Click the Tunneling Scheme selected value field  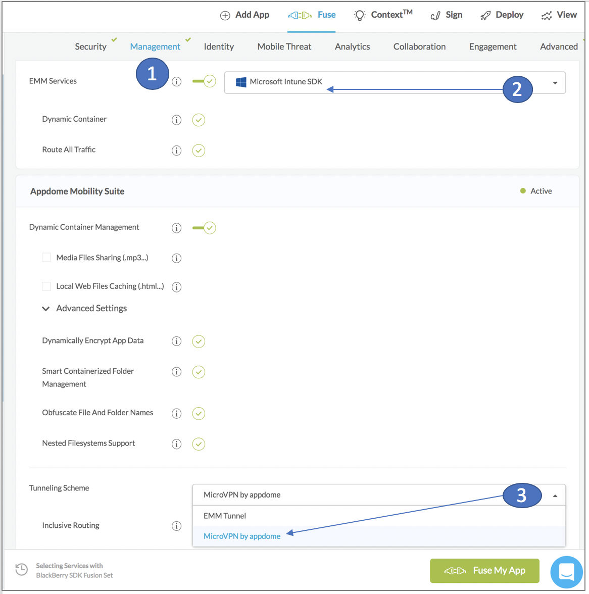click(x=379, y=495)
